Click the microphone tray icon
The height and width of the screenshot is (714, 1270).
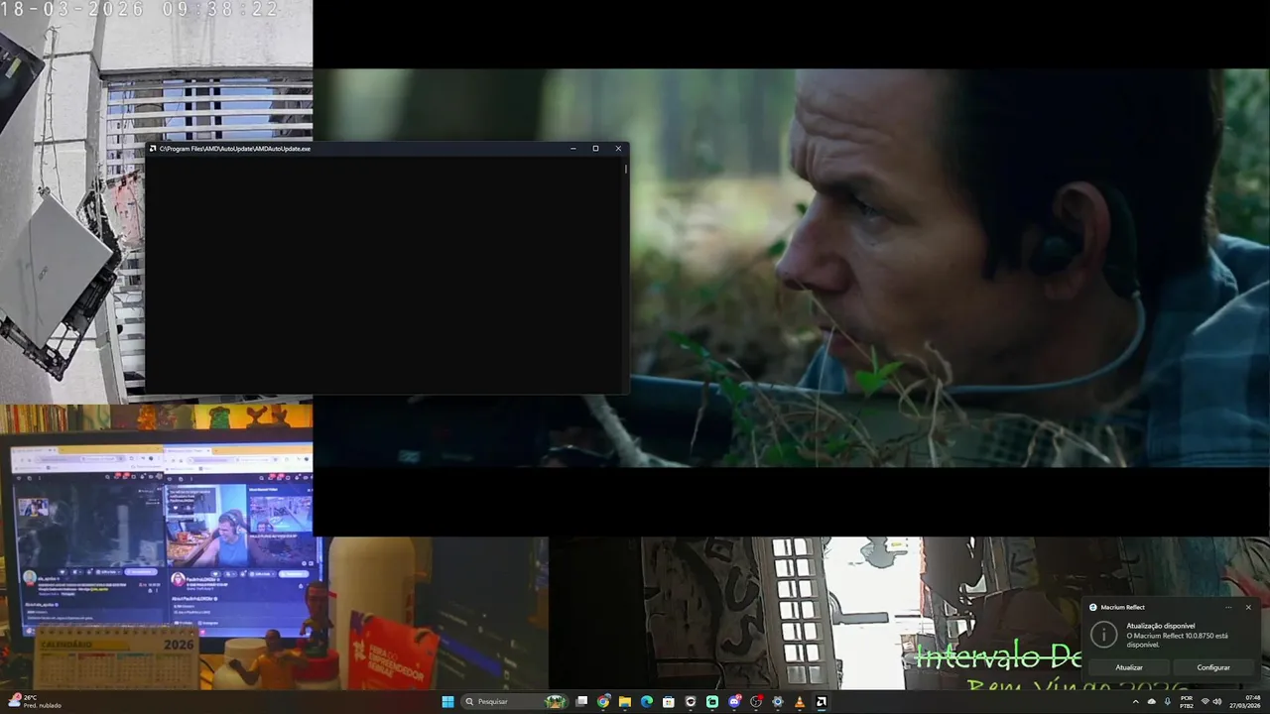coord(1168,701)
